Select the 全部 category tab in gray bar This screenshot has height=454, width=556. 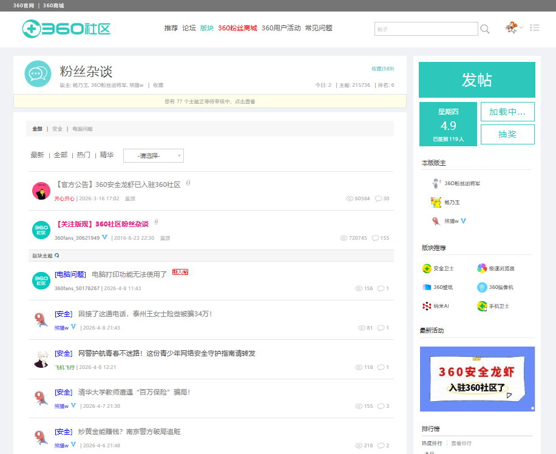[x=37, y=129]
